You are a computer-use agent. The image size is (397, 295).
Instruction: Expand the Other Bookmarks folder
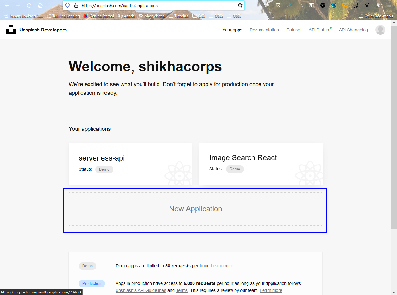[x=376, y=16]
